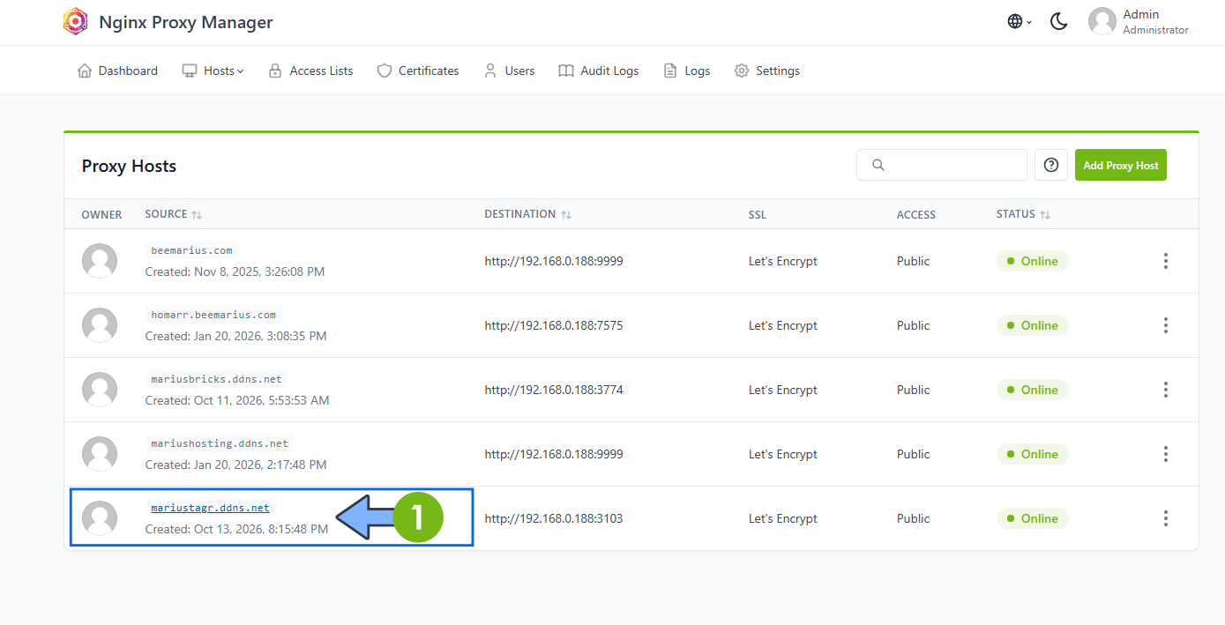Sort by Destination column arrows
This screenshot has width=1225, height=625.
pos(566,215)
